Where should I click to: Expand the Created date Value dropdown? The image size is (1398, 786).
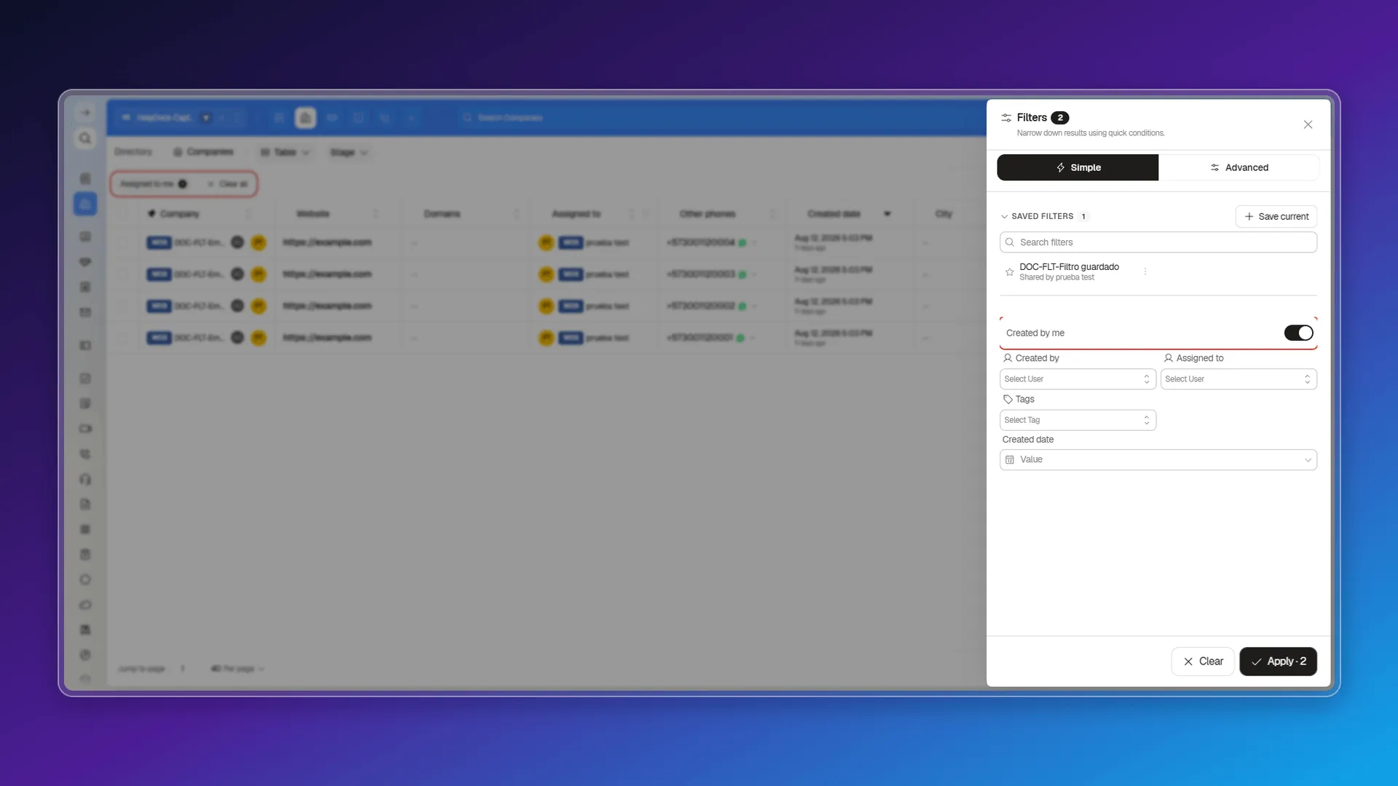(1158, 460)
